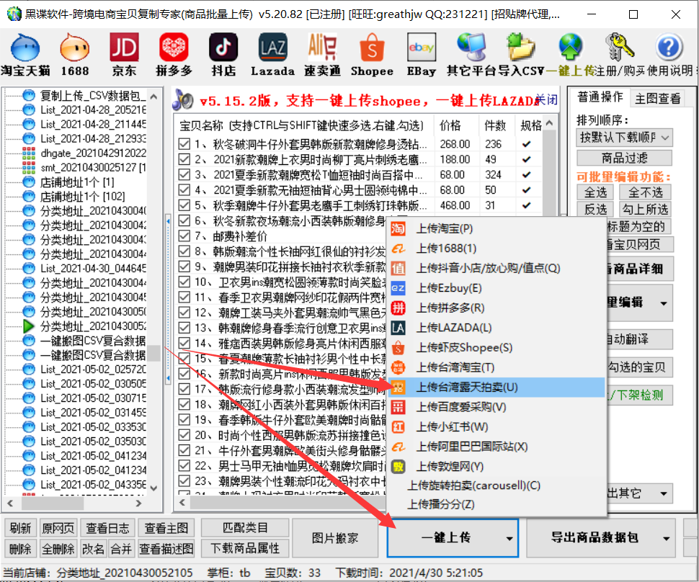The height and width of the screenshot is (582, 699).
Task: Click the 反选 invert selection button
Action: pyautogui.click(x=595, y=210)
